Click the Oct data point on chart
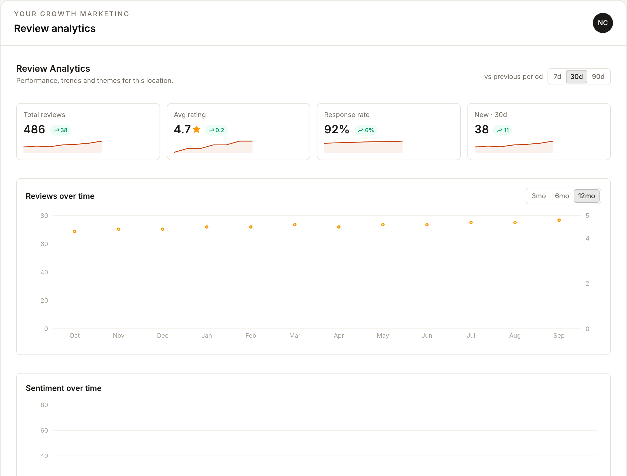The width and height of the screenshot is (627, 476). click(x=74, y=232)
